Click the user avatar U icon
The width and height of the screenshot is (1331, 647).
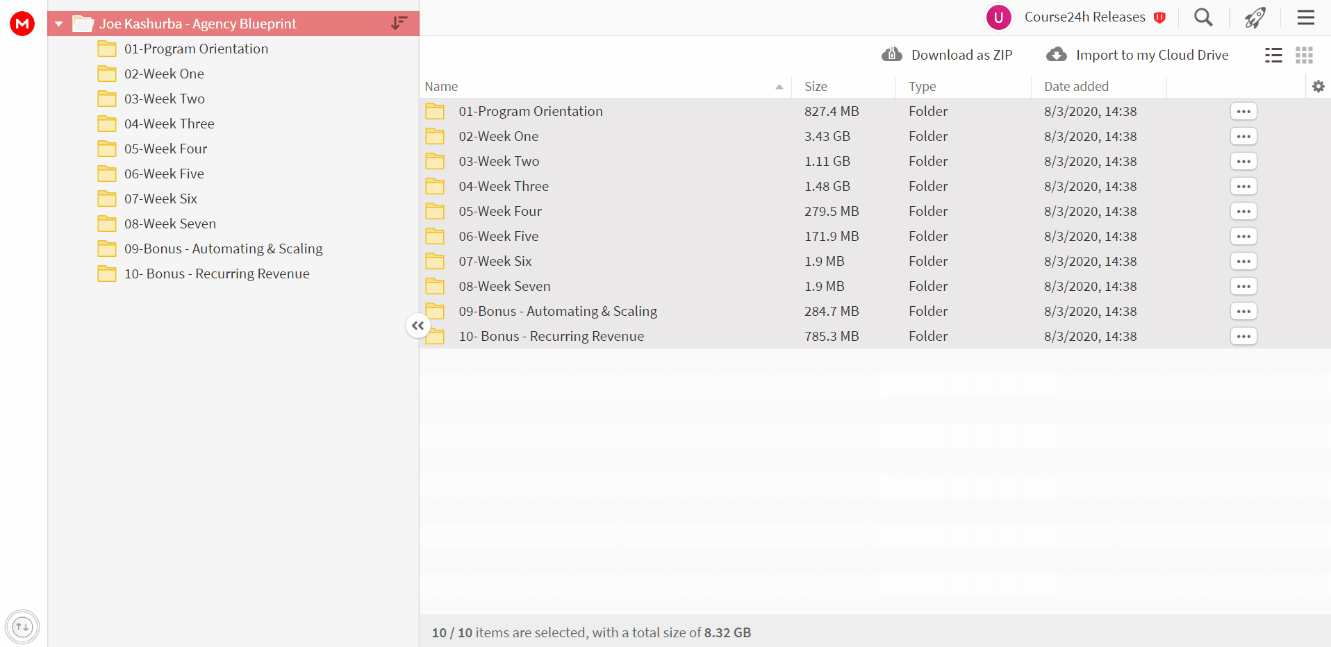click(x=998, y=17)
